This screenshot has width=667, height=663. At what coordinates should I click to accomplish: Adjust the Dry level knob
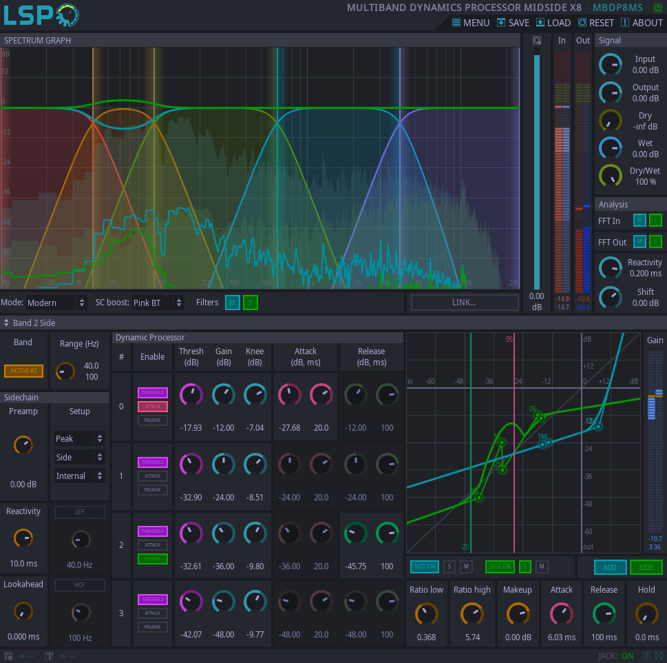point(611,121)
